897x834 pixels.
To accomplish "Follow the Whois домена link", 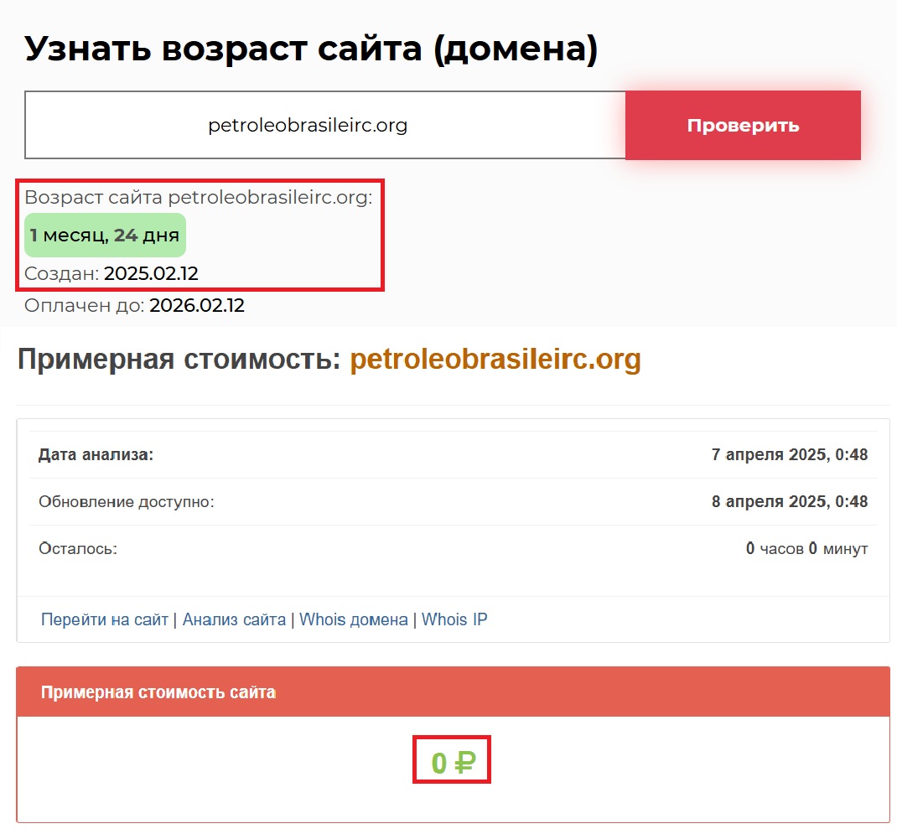I will [353, 620].
